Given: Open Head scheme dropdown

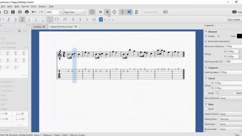Looking at the screenshot, I should 231,114.
